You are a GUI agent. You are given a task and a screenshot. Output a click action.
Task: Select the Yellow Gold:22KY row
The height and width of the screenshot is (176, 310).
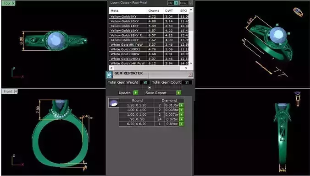pyautogui.click(x=149, y=40)
